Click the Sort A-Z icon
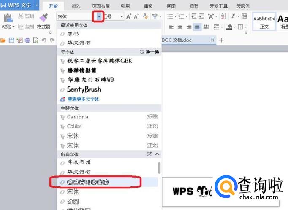The image size is (288, 210). tap(223, 16)
